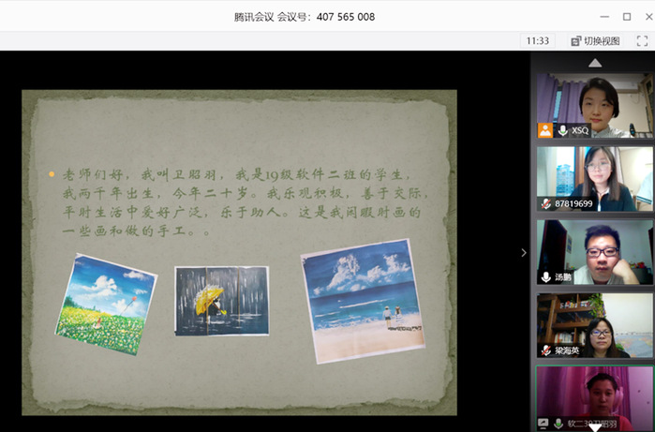
Task: Collapse the video sidebar using the side chevron
Action: (x=524, y=252)
